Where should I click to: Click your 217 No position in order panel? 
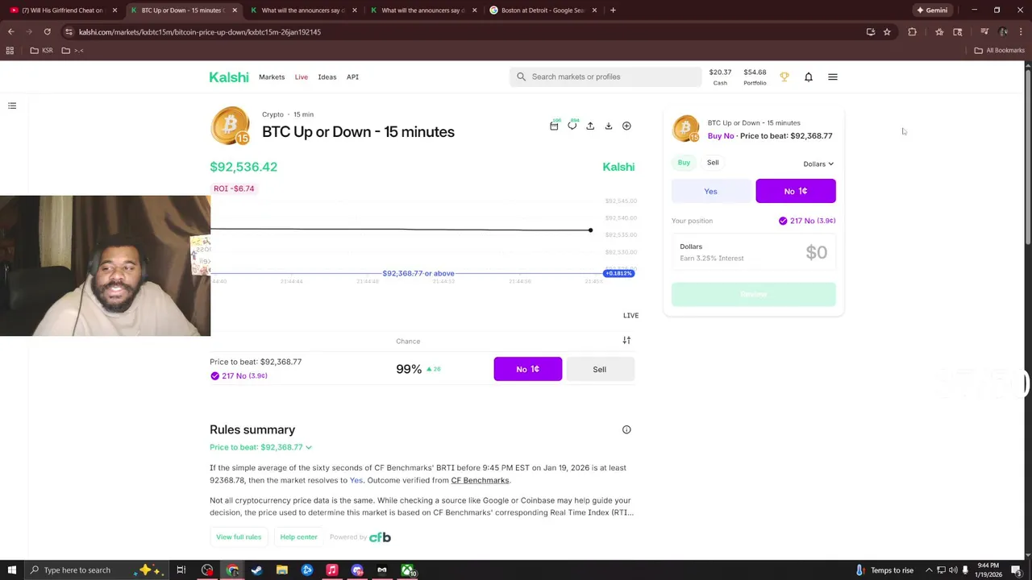click(x=807, y=221)
